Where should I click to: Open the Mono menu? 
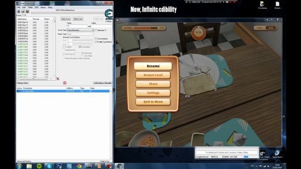point(43,8)
